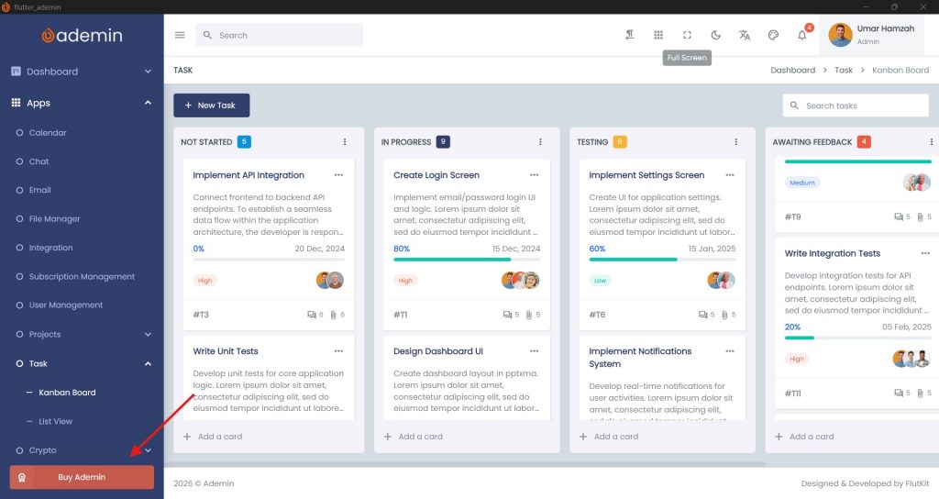The image size is (939, 499).
Task: Click the New Task button
Action: (211, 105)
